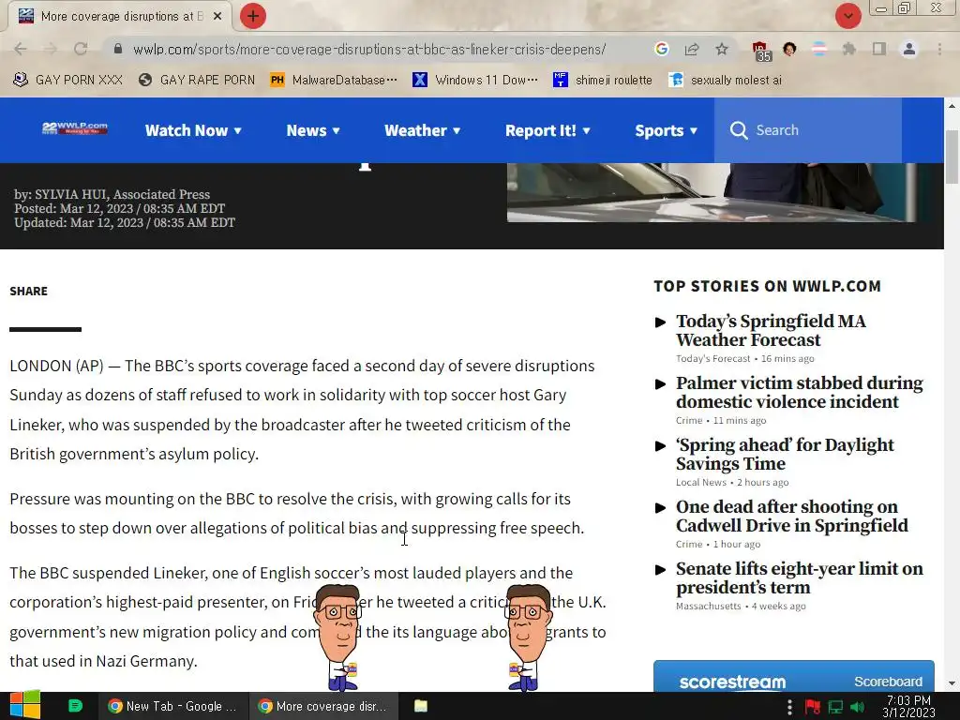Viewport: 960px width, 720px height.
Task: Click the address bar URL
Action: tap(369, 49)
